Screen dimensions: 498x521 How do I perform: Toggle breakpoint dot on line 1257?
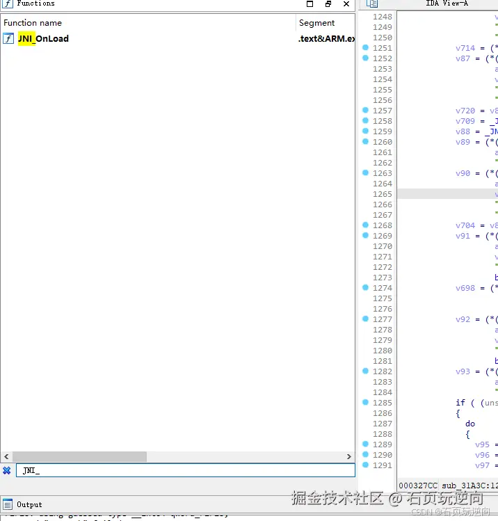365,110
